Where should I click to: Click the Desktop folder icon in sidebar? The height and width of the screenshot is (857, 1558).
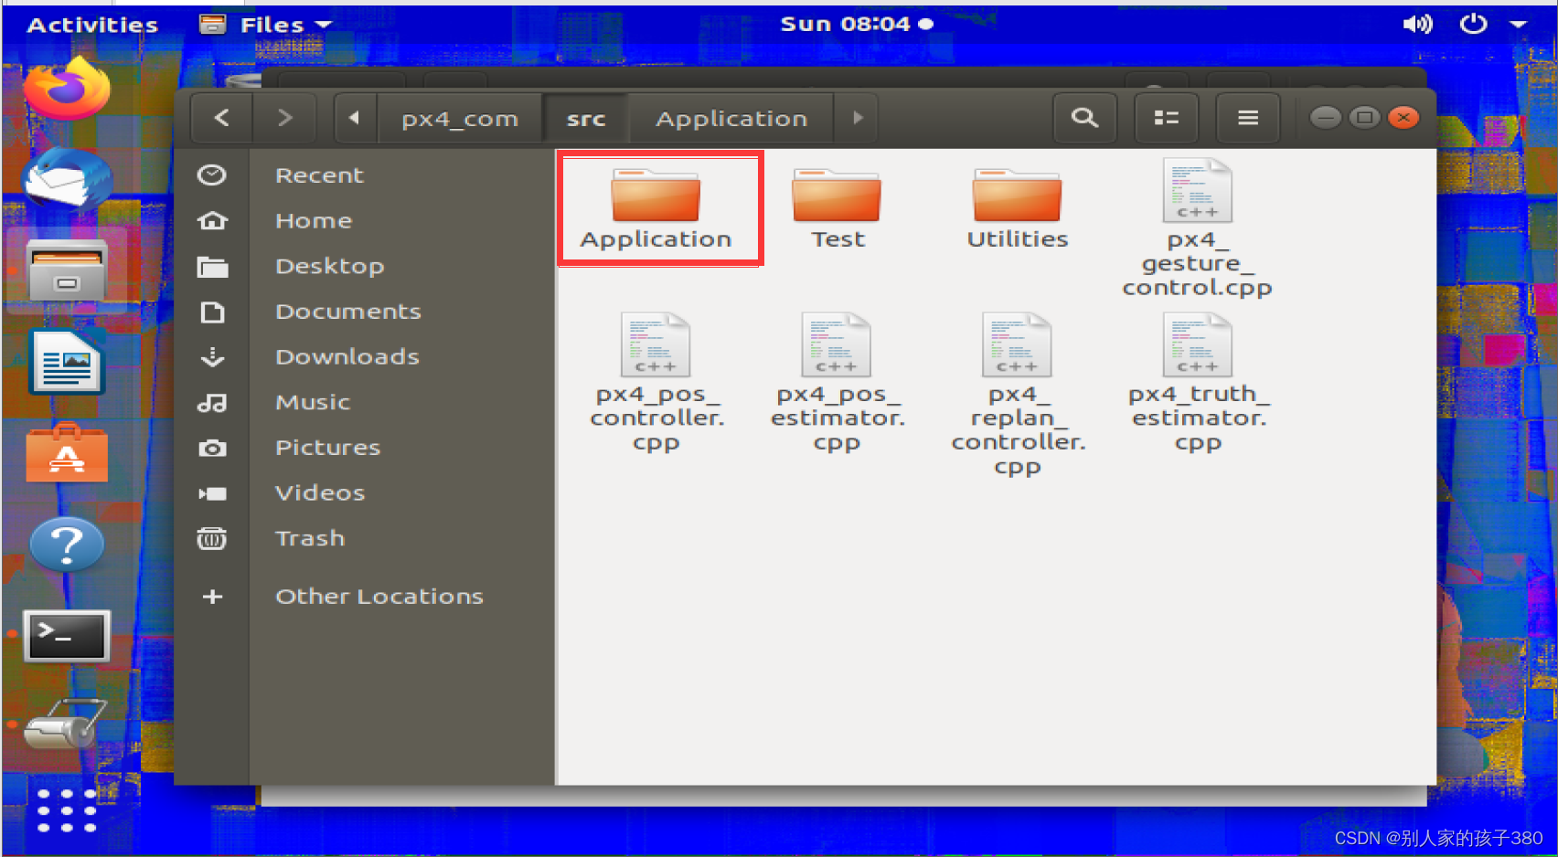click(212, 267)
